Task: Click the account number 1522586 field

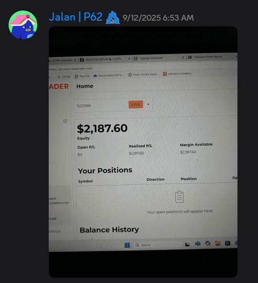Action: pyautogui.click(x=101, y=105)
